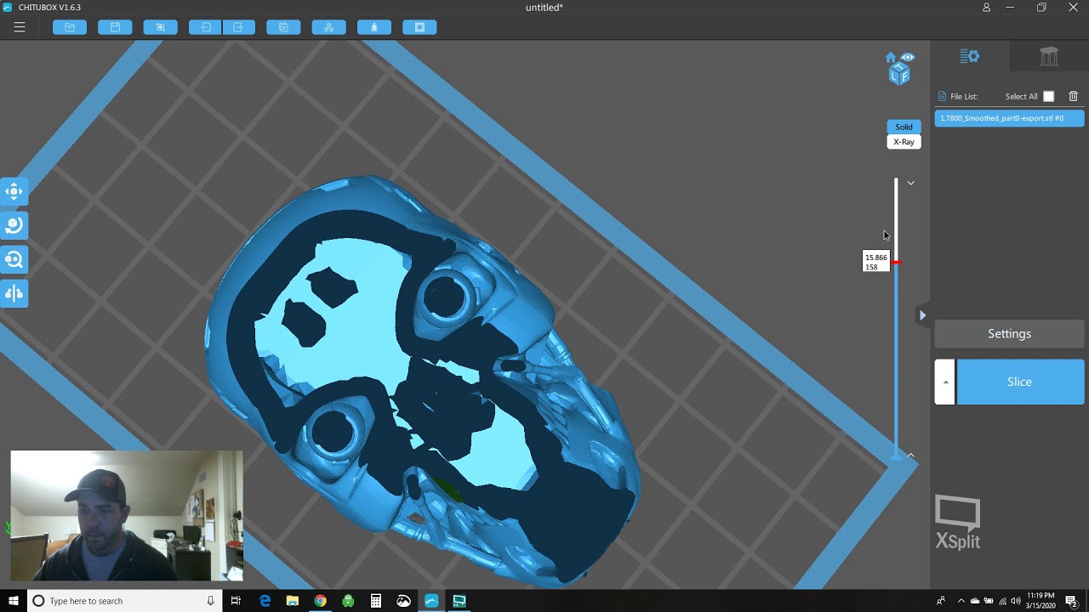Click the layer slider down chevron at top
The width and height of the screenshot is (1089, 612).
pyautogui.click(x=910, y=183)
